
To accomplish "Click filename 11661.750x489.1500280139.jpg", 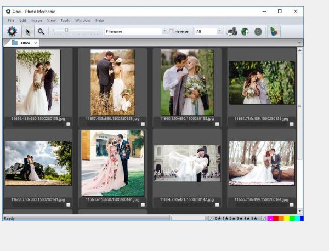I will (262, 119).
